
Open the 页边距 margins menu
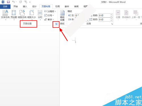(x=14, y=15)
